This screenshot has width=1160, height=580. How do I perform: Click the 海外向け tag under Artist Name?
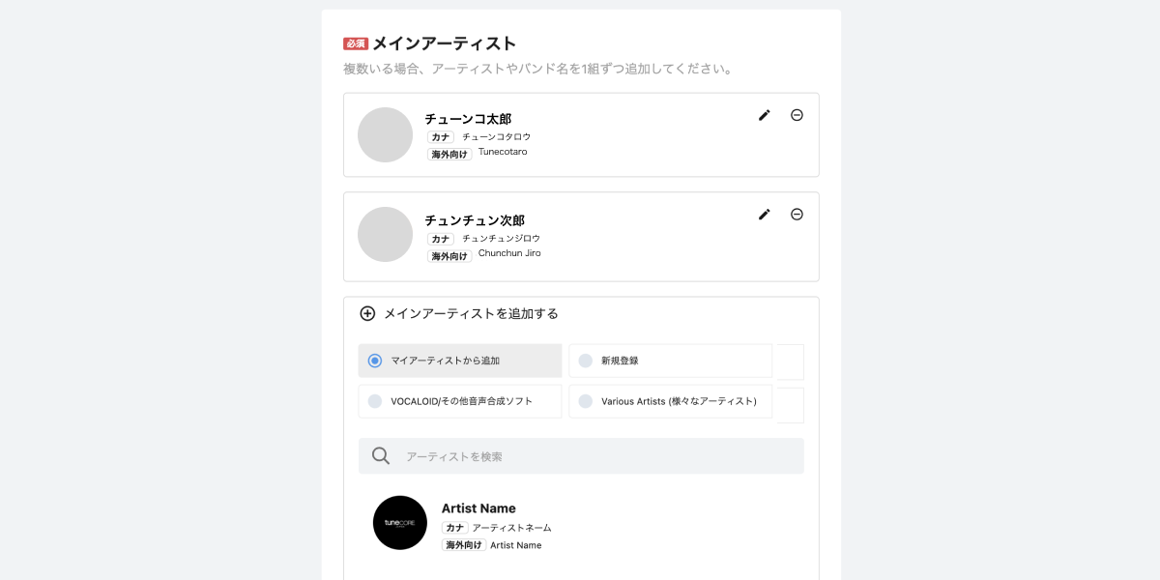[463, 545]
